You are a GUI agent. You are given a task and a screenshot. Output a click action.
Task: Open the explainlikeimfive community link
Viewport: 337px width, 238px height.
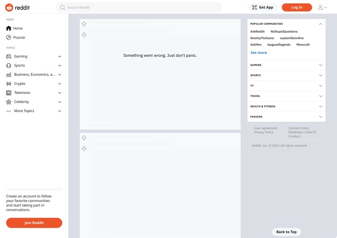291,38
